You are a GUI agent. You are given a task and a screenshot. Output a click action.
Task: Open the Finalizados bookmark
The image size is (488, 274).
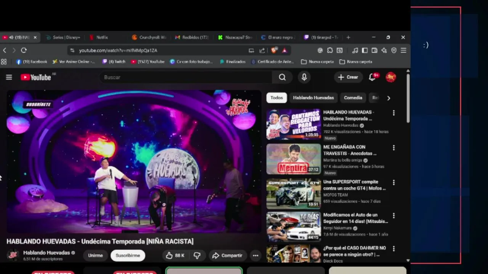233,62
